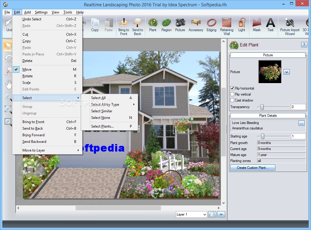
Task: Choose Select Similar in submenu
Action: click(109, 111)
